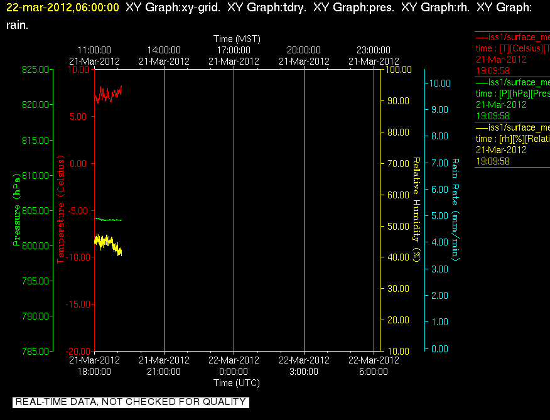Screen dimensions: 550x420
Task: Click the 'XY Graph:pres.' header text
Action: click(x=354, y=8)
